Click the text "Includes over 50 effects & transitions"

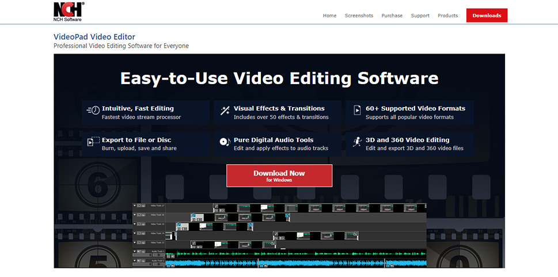click(281, 117)
